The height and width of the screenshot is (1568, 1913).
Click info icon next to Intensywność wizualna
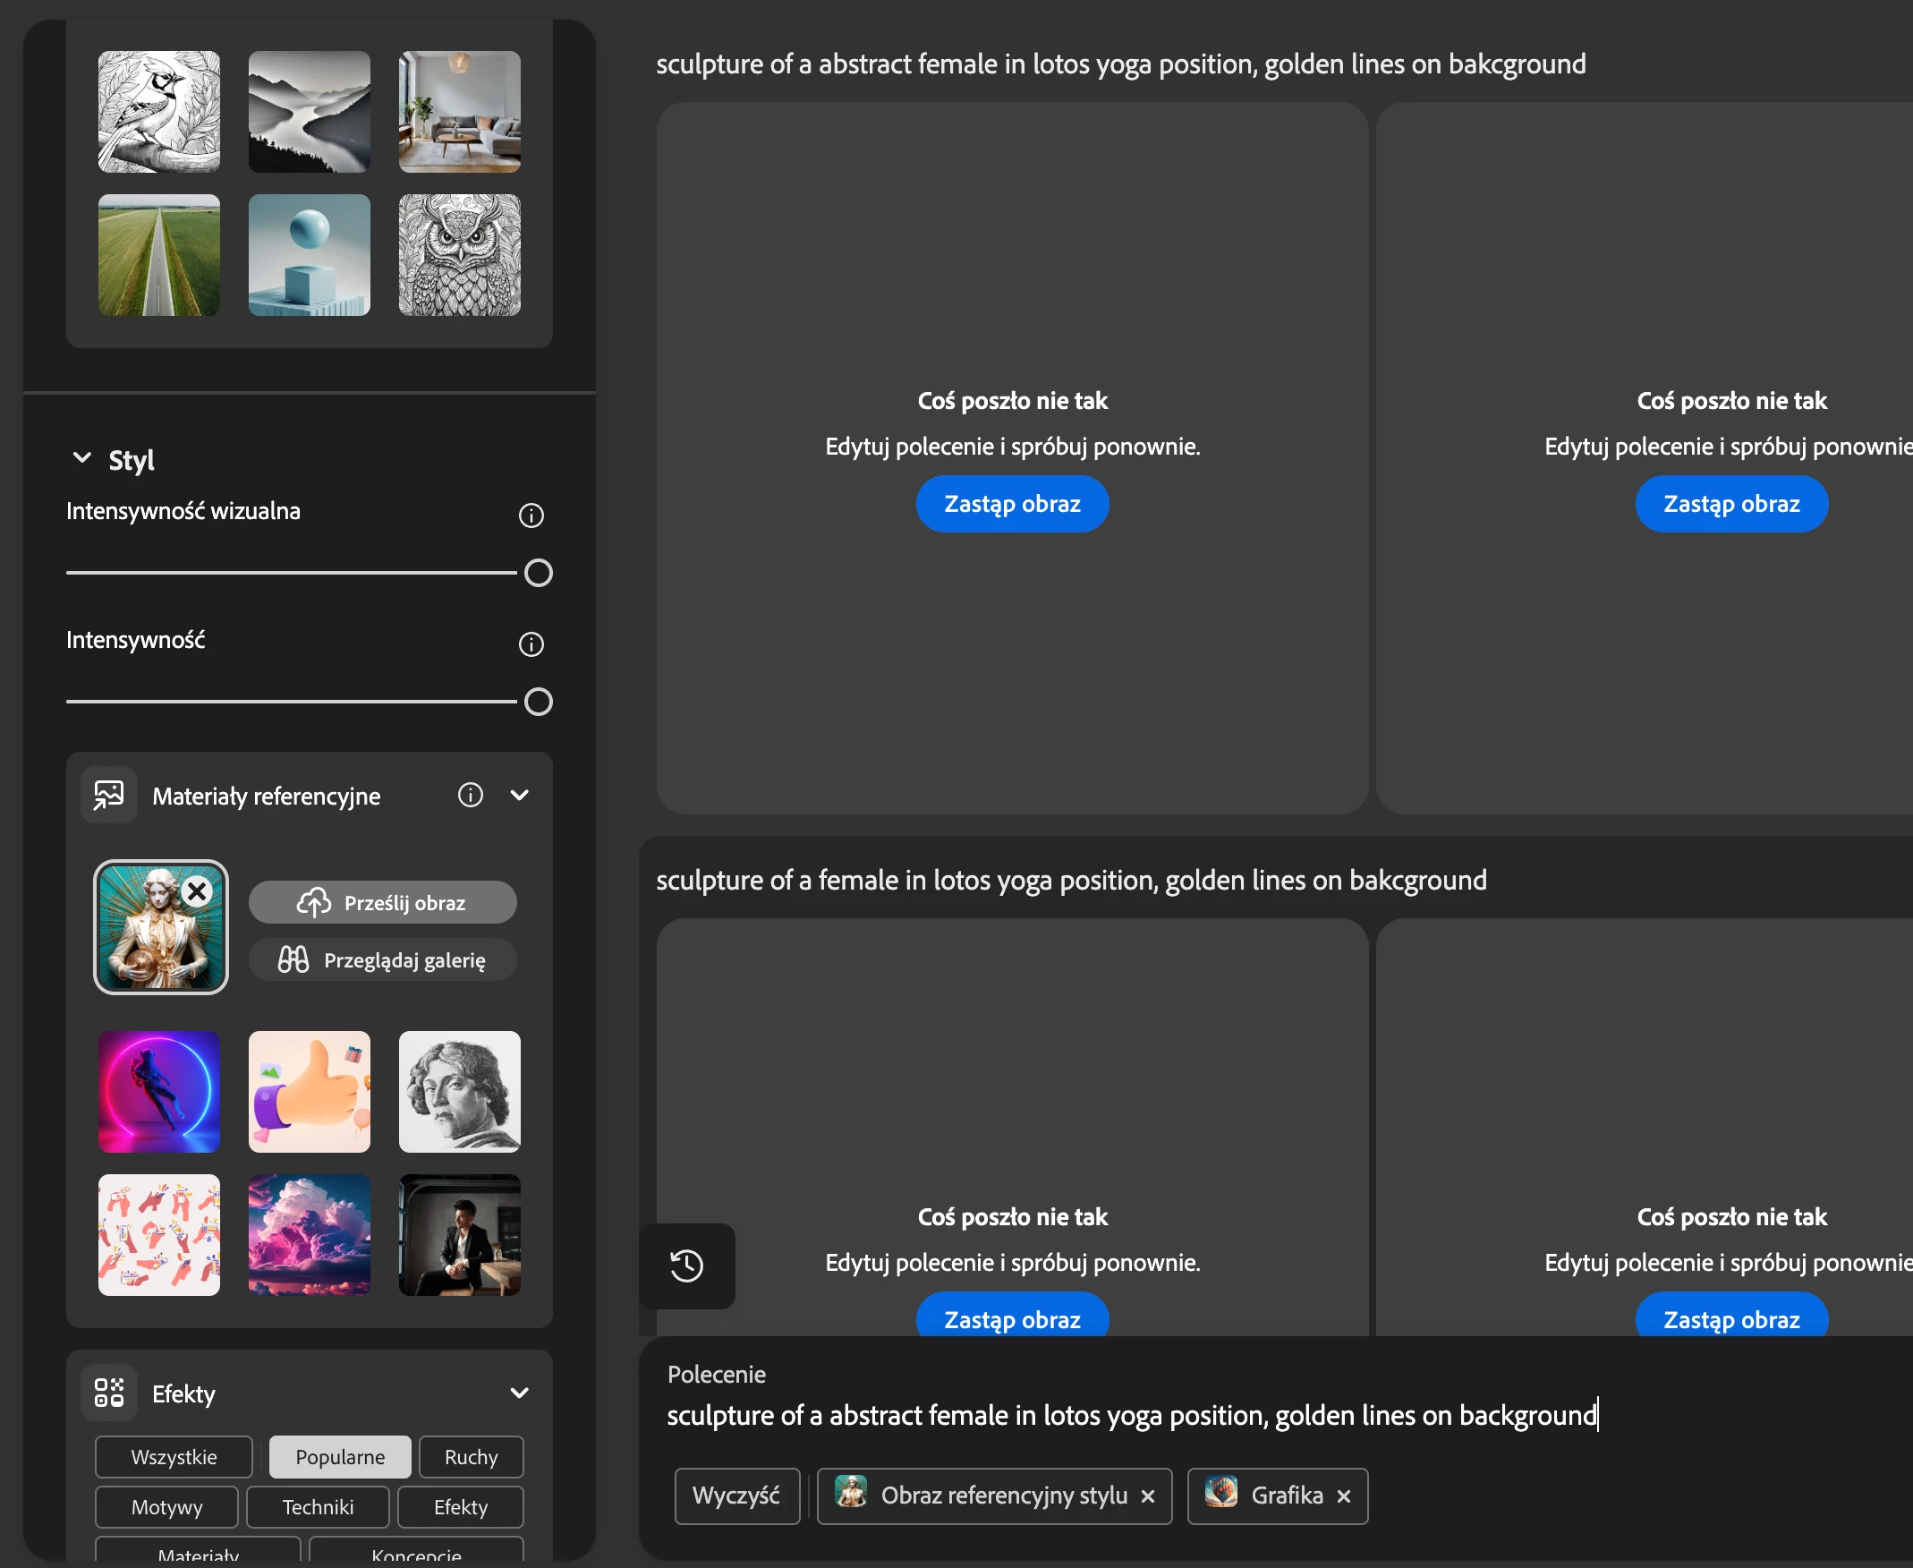[531, 515]
